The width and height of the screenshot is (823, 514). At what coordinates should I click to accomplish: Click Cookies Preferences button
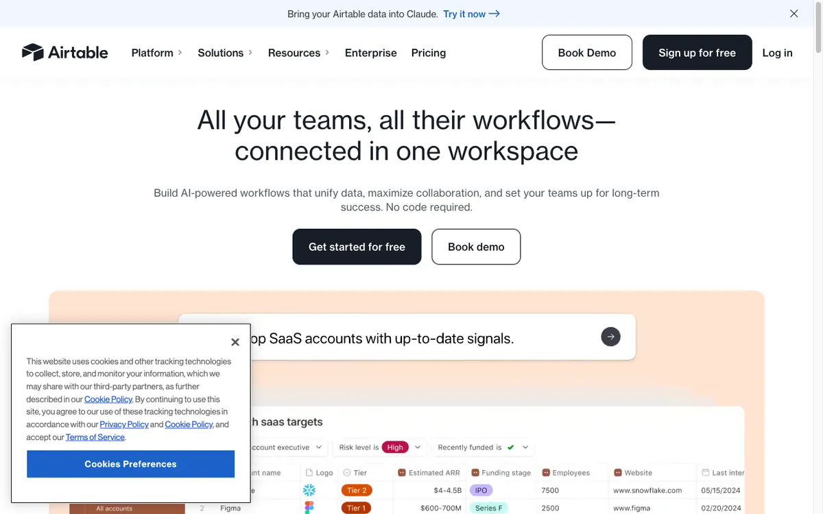(130, 464)
